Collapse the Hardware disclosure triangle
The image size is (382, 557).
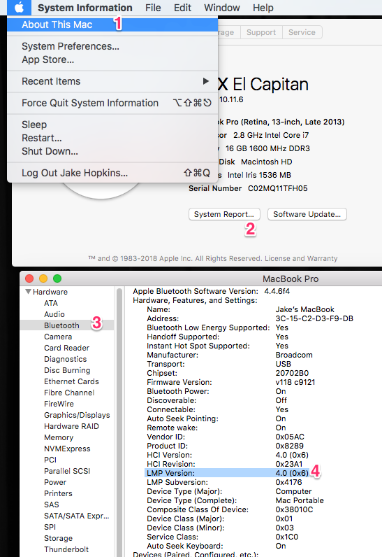[28, 292]
